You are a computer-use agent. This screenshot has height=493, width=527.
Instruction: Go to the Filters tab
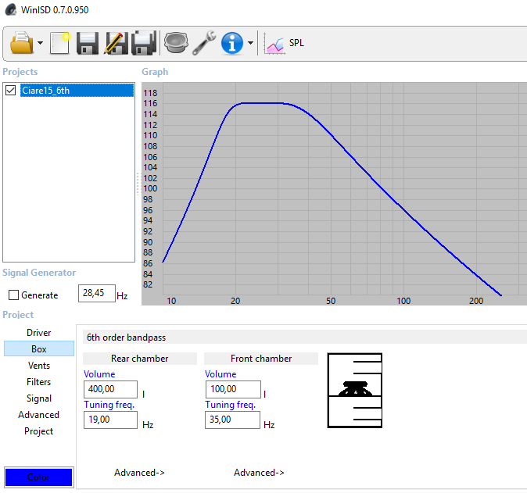[38, 382]
